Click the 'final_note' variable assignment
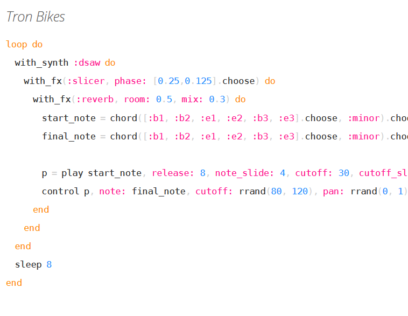 coord(69,136)
